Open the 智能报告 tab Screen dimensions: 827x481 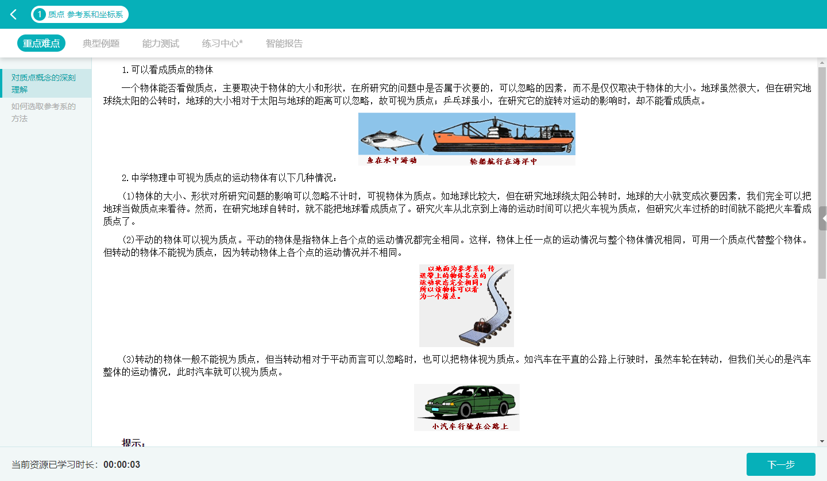pos(284,43)
